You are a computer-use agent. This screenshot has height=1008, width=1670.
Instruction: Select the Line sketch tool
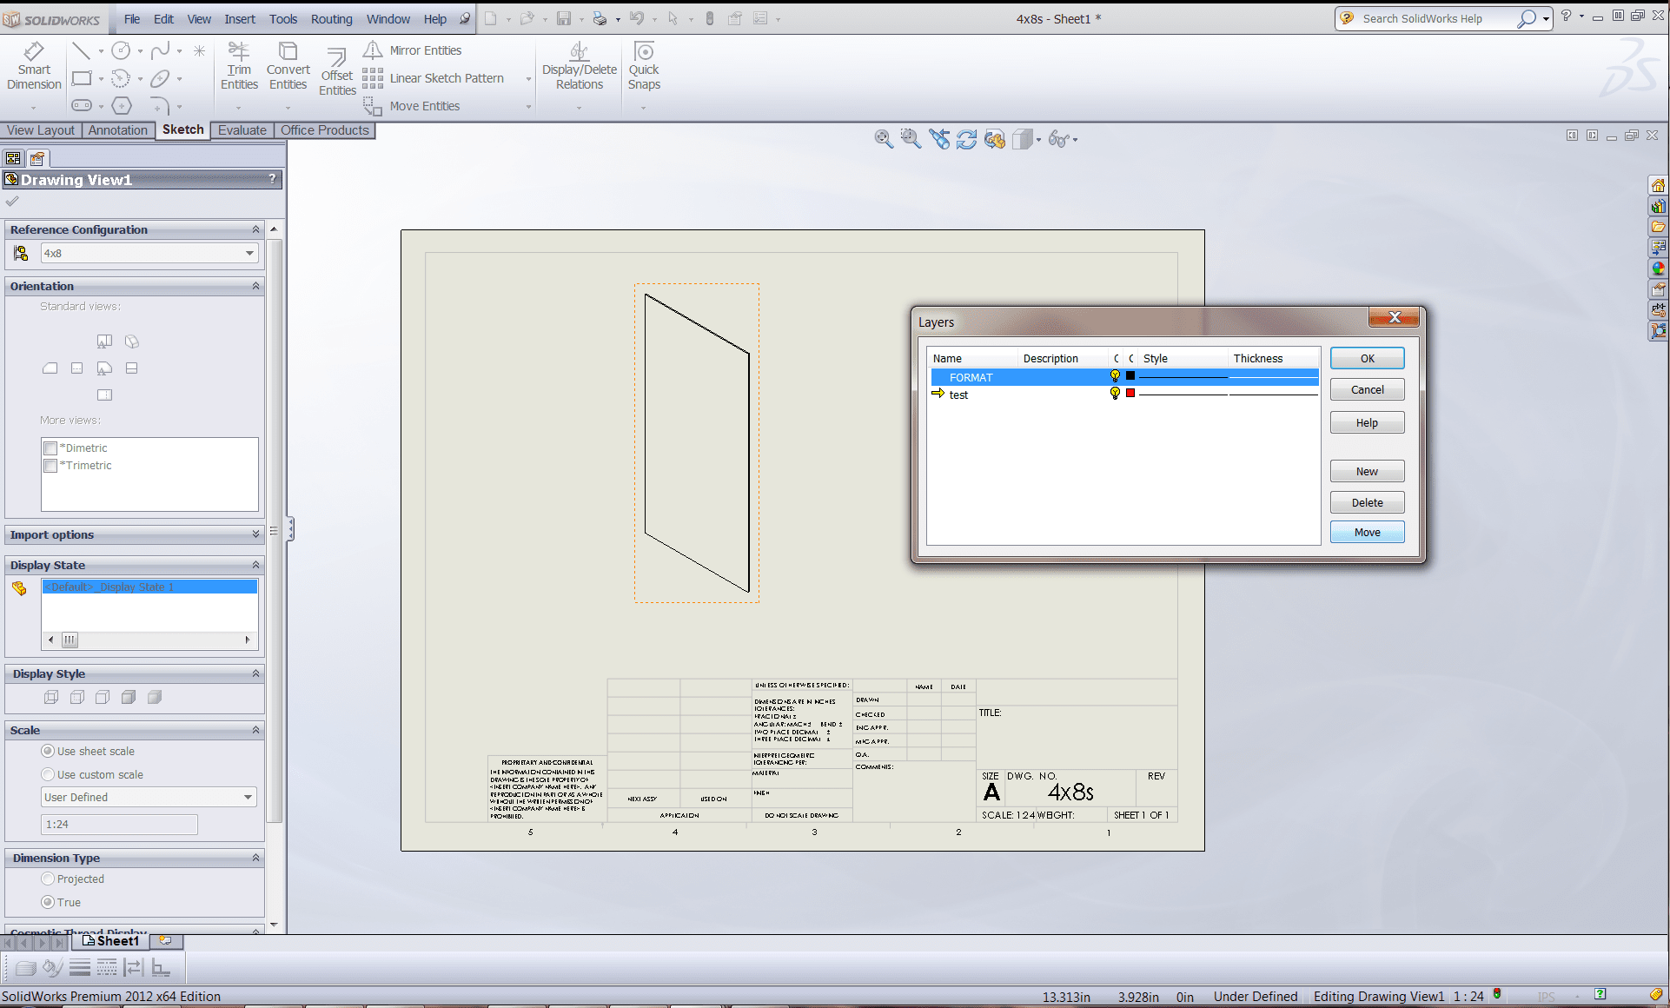coord(81,51)
